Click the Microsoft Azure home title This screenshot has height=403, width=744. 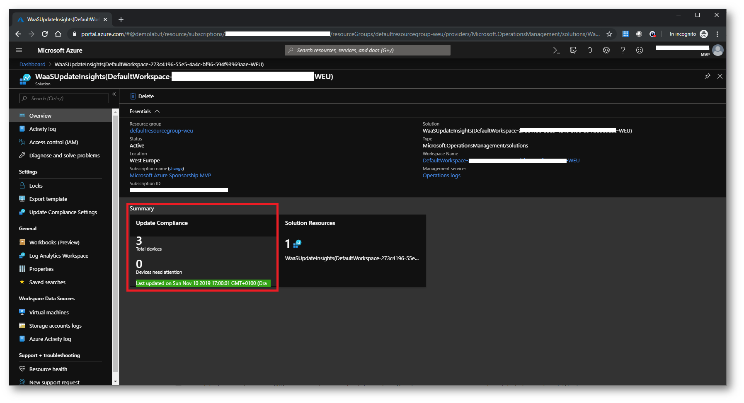[60, 50]
